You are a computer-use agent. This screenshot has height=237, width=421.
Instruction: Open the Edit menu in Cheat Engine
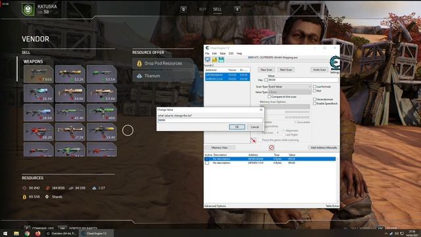pos(214,53)
